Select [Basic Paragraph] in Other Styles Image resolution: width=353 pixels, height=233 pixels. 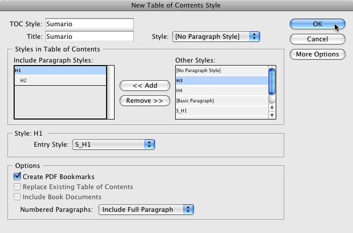pyautogui.click(x=222, y=101)
